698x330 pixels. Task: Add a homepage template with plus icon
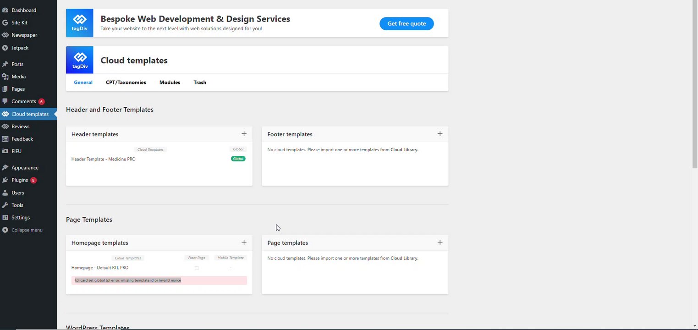[244, 242]
